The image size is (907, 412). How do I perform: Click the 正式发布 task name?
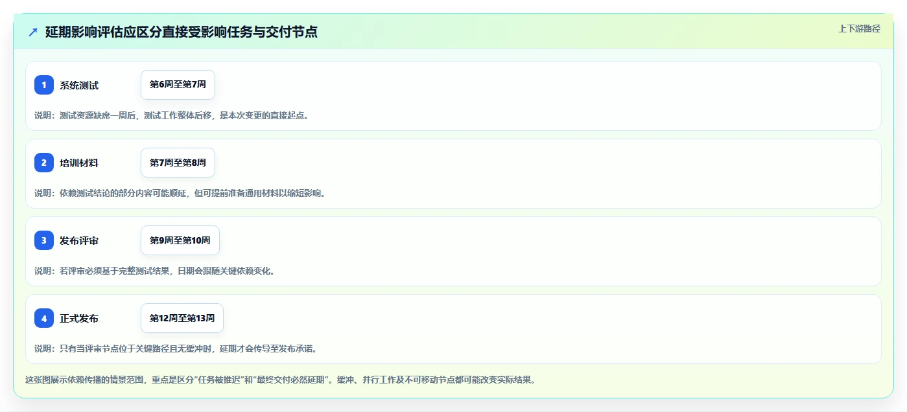click(79, 318)
